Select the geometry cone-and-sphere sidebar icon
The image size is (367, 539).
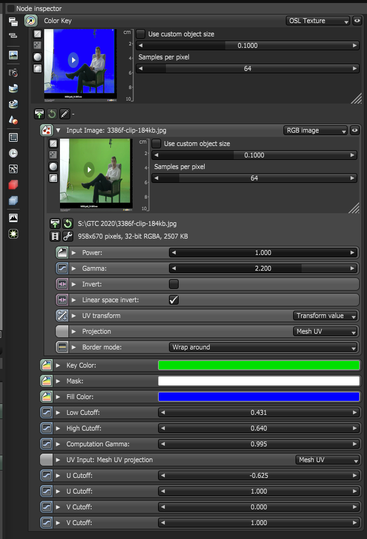13,120
